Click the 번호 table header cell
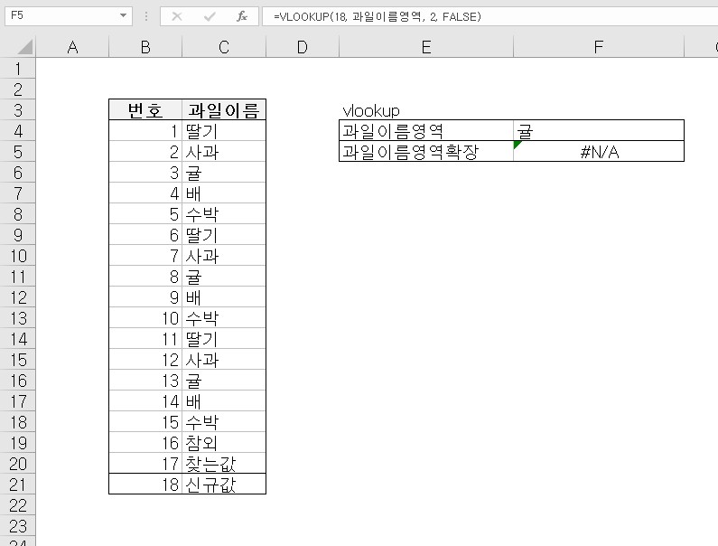The image size is (718, 546). pos(145,110)
